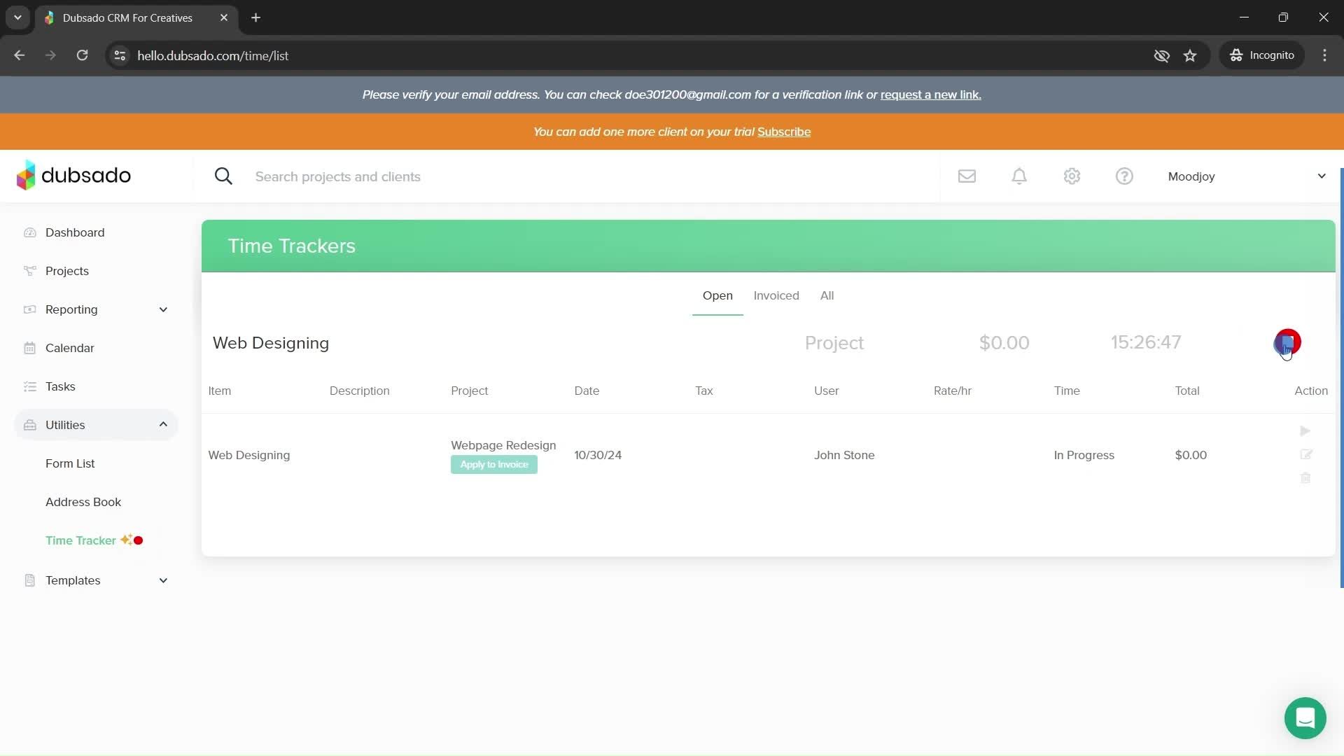
Task: Click the 15:26:47 elapsed time display
Action: pos(1146,342)
